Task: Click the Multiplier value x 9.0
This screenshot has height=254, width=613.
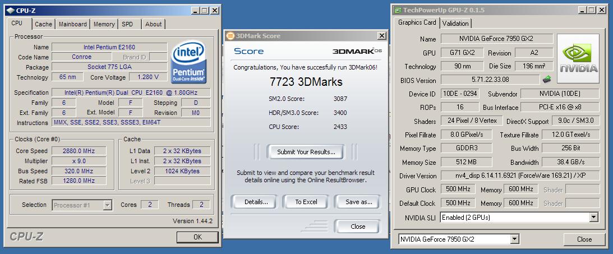Action: 79,161
